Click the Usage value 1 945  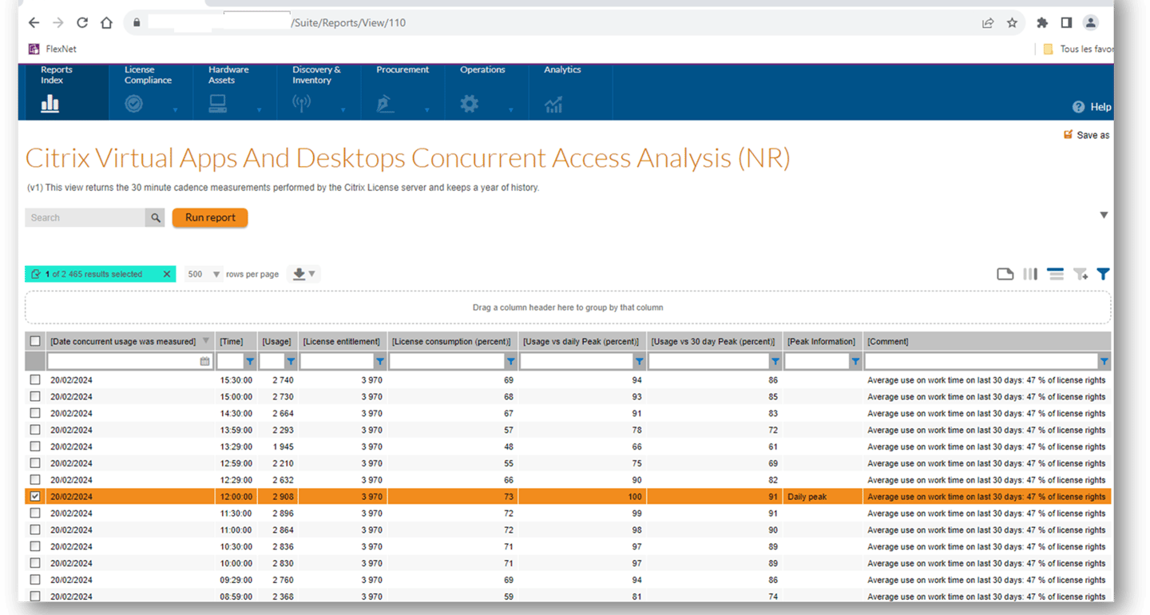pos(283,446)
